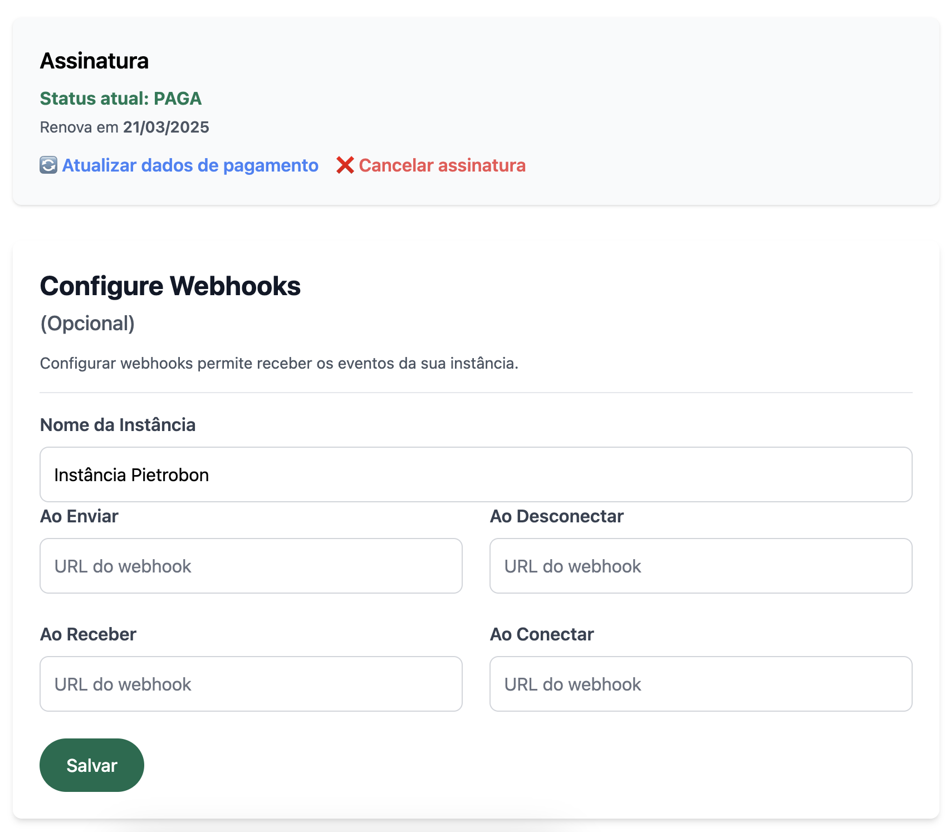Click the 'Ao Receber' label
The image size is (950, 832).
tap(87, 634)
